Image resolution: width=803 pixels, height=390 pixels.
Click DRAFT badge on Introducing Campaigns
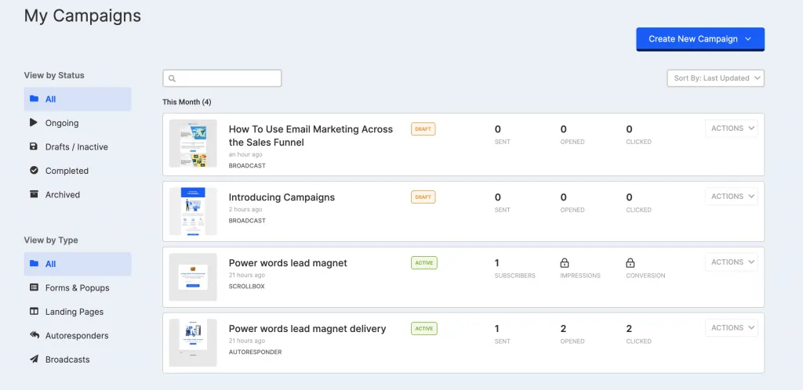423,197
